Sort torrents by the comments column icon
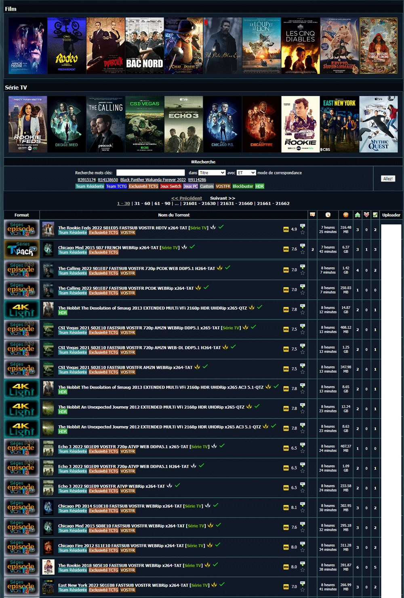404x598 pixels. pyautogui.click(x=312, y=215)
